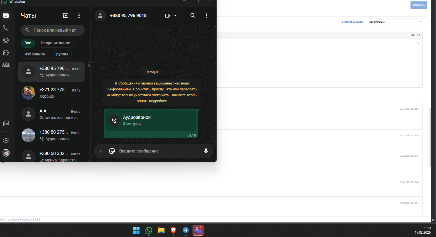This screenshot has height=237, width=436.
Task: Open the conversation three-dot menu
Action: pyautogui.click(x=207, y=16)
